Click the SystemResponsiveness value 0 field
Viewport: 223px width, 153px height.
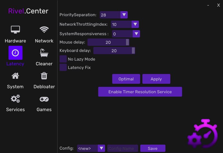pyautogui.click(x=122, y=34)
